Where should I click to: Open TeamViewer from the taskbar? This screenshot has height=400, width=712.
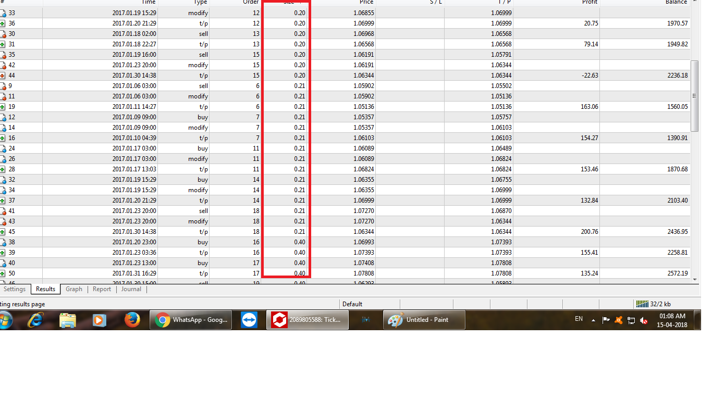249,320
